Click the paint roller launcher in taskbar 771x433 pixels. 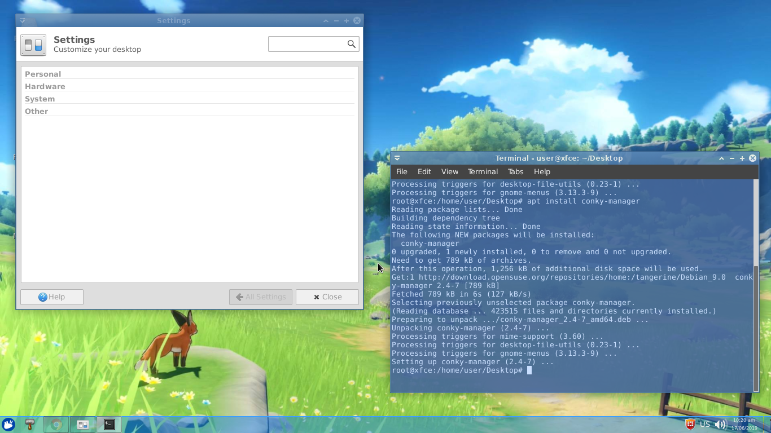coord(30,425)
